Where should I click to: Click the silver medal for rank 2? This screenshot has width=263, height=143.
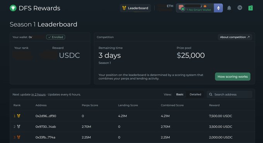click(x=19, y=126)
